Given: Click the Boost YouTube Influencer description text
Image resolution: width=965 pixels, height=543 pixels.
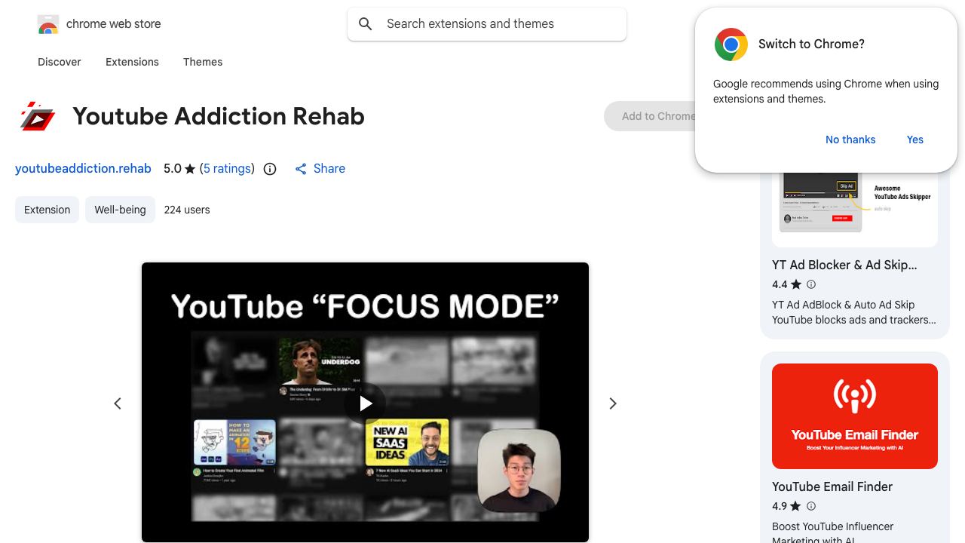Looking at the screenshot, I should [x=833, y=532].
